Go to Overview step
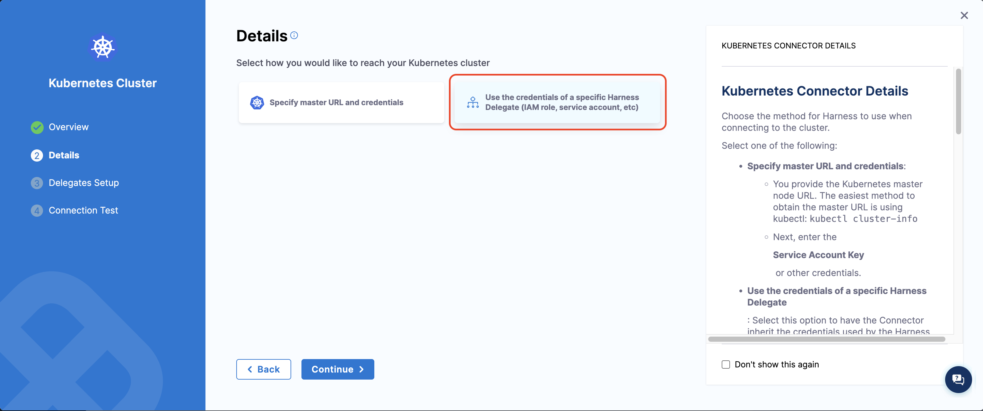The height and width of the screenshot is (411, 983). (69, 127)
